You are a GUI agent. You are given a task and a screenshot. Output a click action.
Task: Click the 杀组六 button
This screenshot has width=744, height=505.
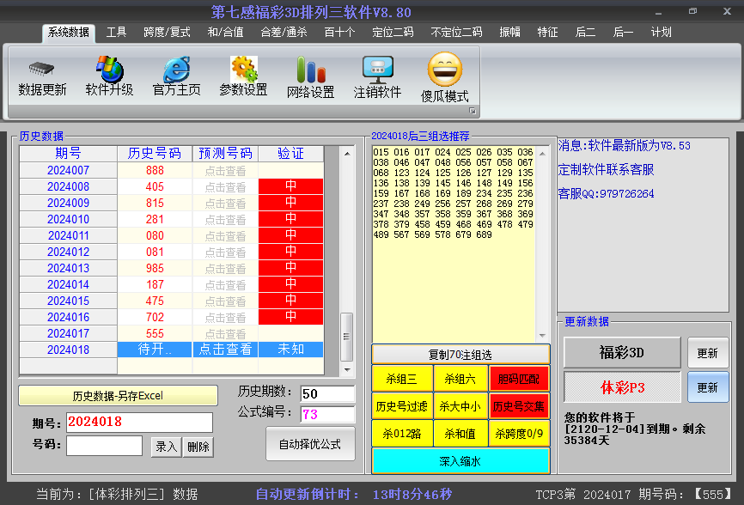(x=460, y=379)
